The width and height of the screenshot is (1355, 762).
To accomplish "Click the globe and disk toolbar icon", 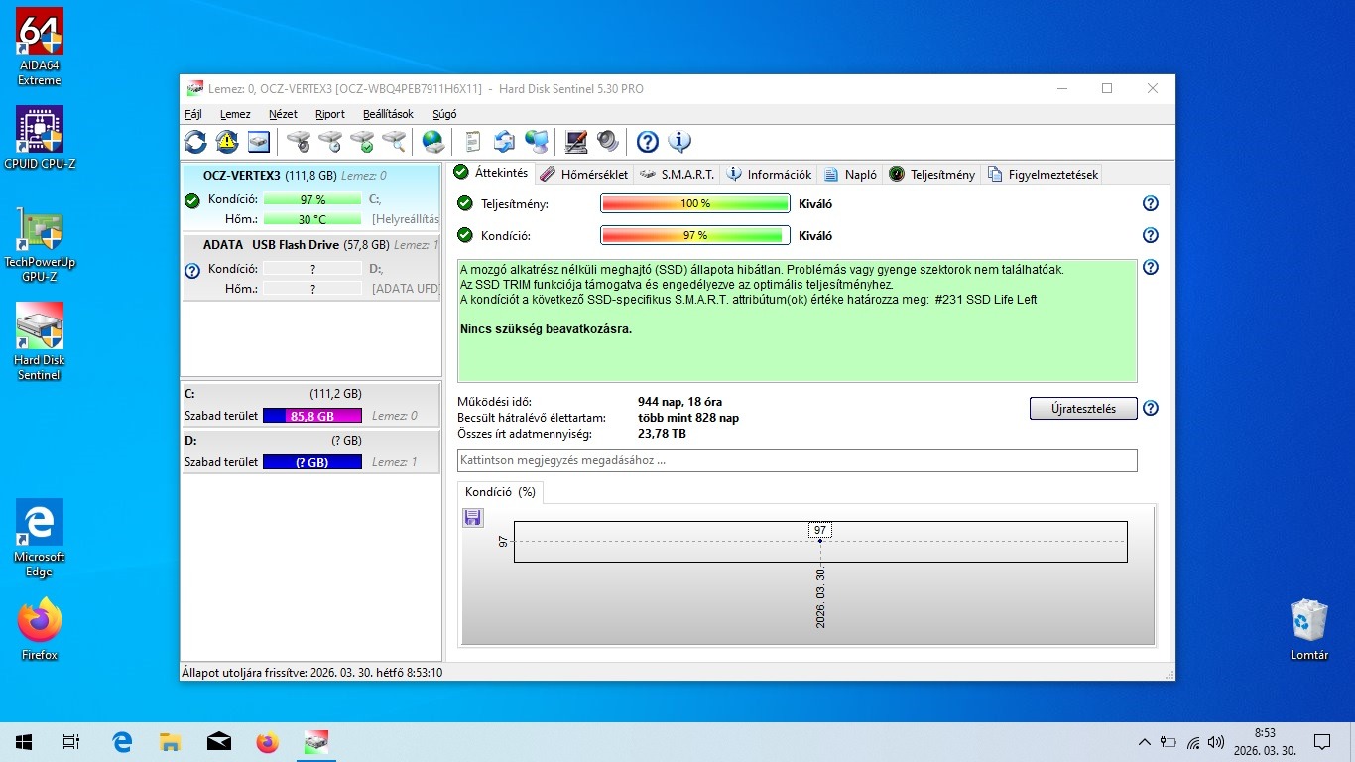I will tap(433, 142).
